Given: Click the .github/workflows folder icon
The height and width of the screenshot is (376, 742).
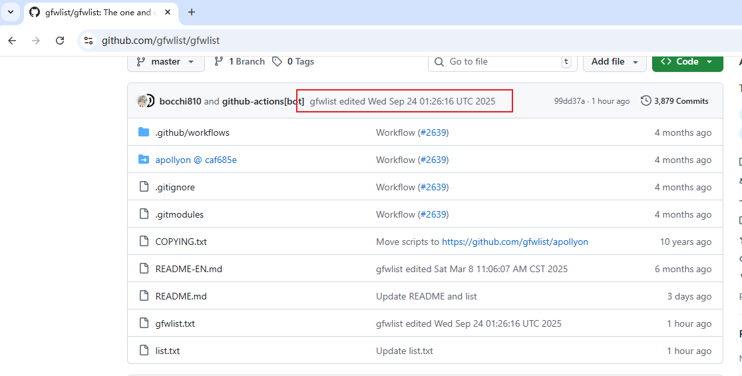Looking at the screenshot, I should click(x=144, y=132).
